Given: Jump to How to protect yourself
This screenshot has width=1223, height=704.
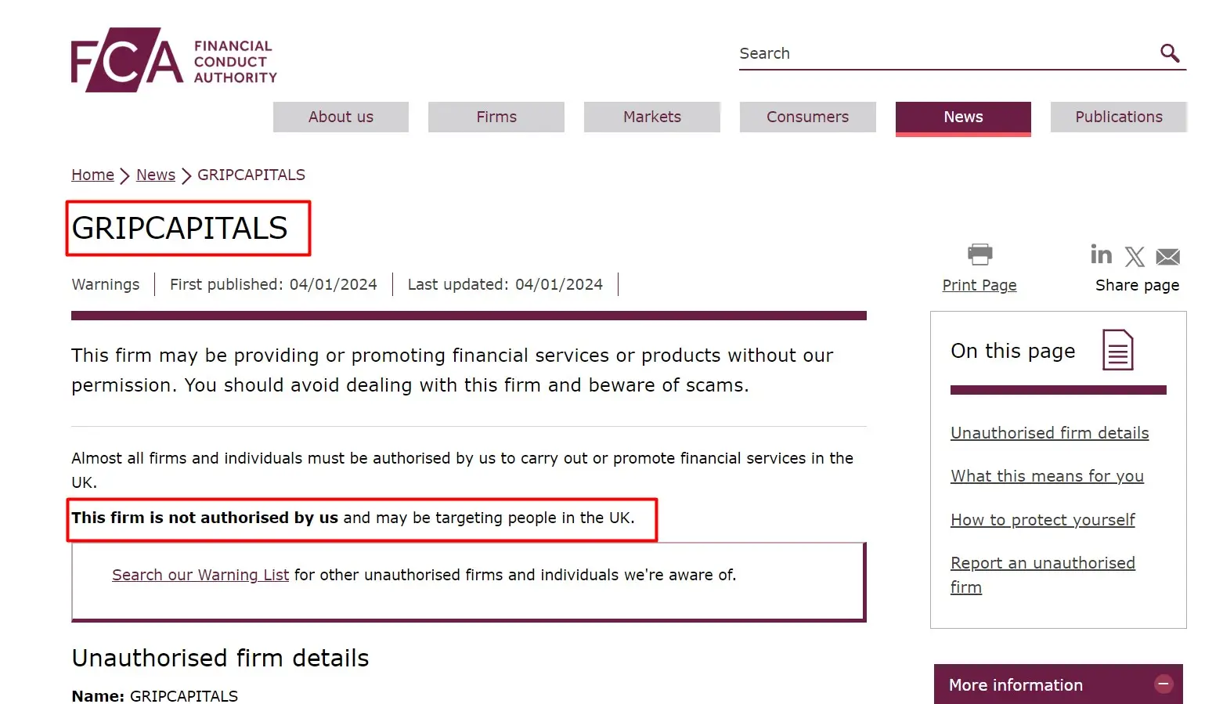Looking at the screenshot, I should (1042, 520).
